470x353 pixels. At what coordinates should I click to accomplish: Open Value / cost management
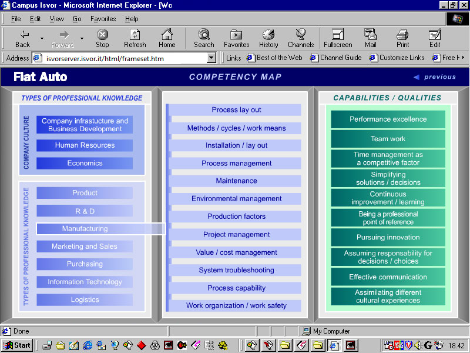[236, 252]
